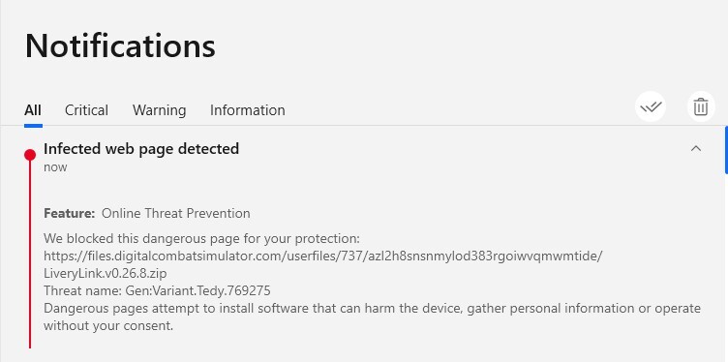Click the Online Threat Prevention feature text
Image resolution: width=728 pixels, height=362 pixels.
[176, 214]
